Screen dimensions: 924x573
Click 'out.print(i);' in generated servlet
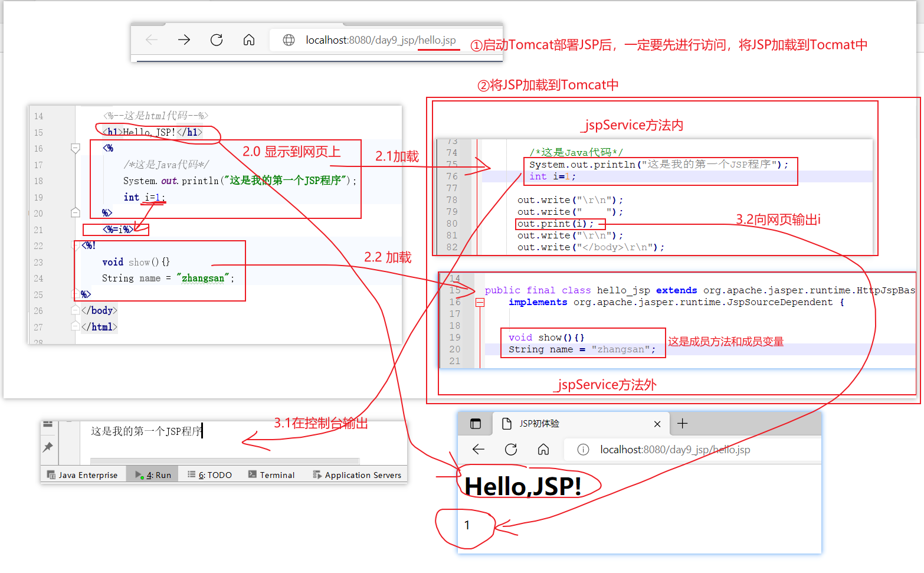coord(555,224)
